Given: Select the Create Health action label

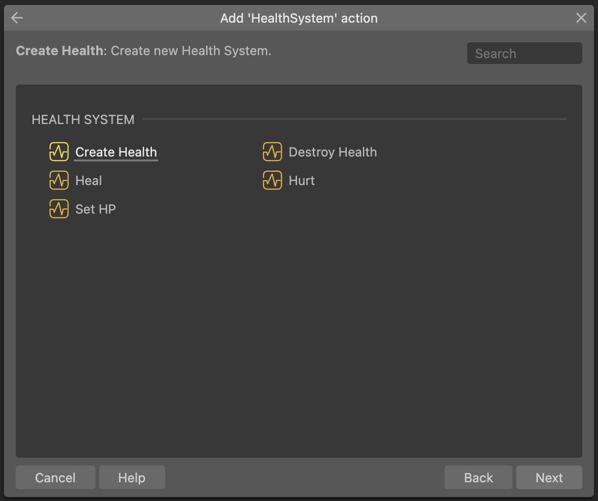Looking at the screenshot, I should pyautogui.click(x=116, y=152).
